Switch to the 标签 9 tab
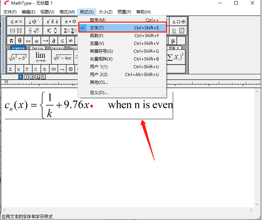 (x=174, y=48)
